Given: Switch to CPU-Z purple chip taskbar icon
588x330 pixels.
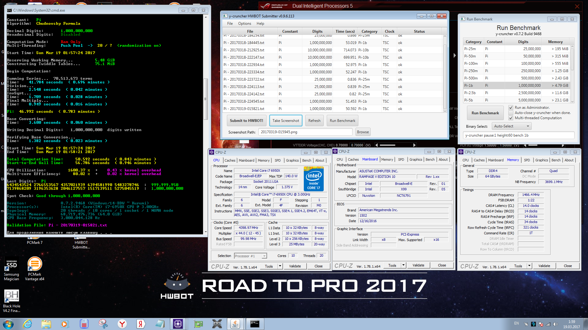Looking at the screenshot, I should 178,324.
